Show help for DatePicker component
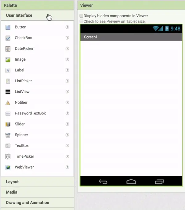Image resolution: width=185 pixels, height=210 pixels. coord(67,49)
